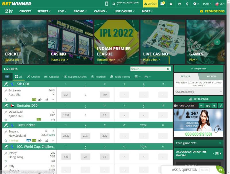
Task: Pin the Dubai D20 match
Action: pos(5,112)
